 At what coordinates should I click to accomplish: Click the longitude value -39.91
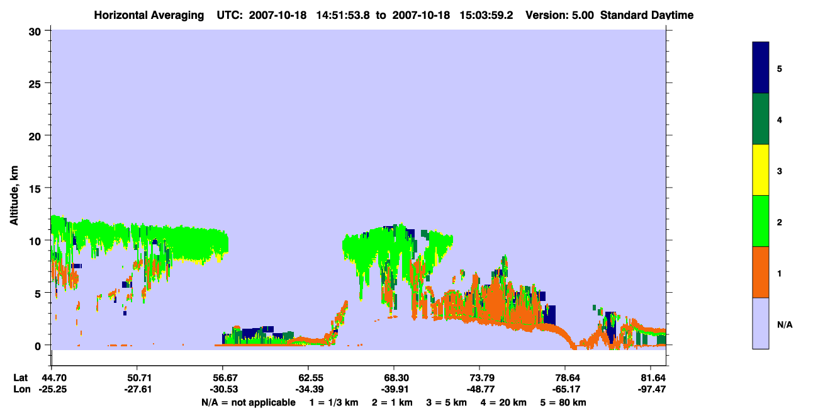(394, 389)
